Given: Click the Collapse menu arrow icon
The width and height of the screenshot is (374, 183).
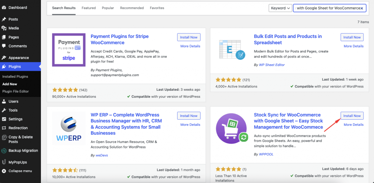Looking at the screenshot, I should (4, 171).
